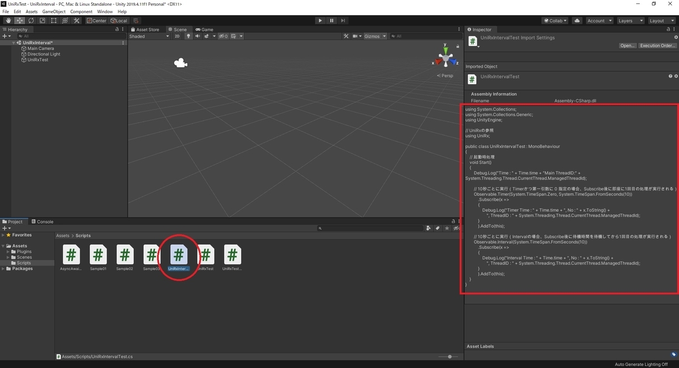
Task: Toggle grid snapping icon
Action: (136, 20)
